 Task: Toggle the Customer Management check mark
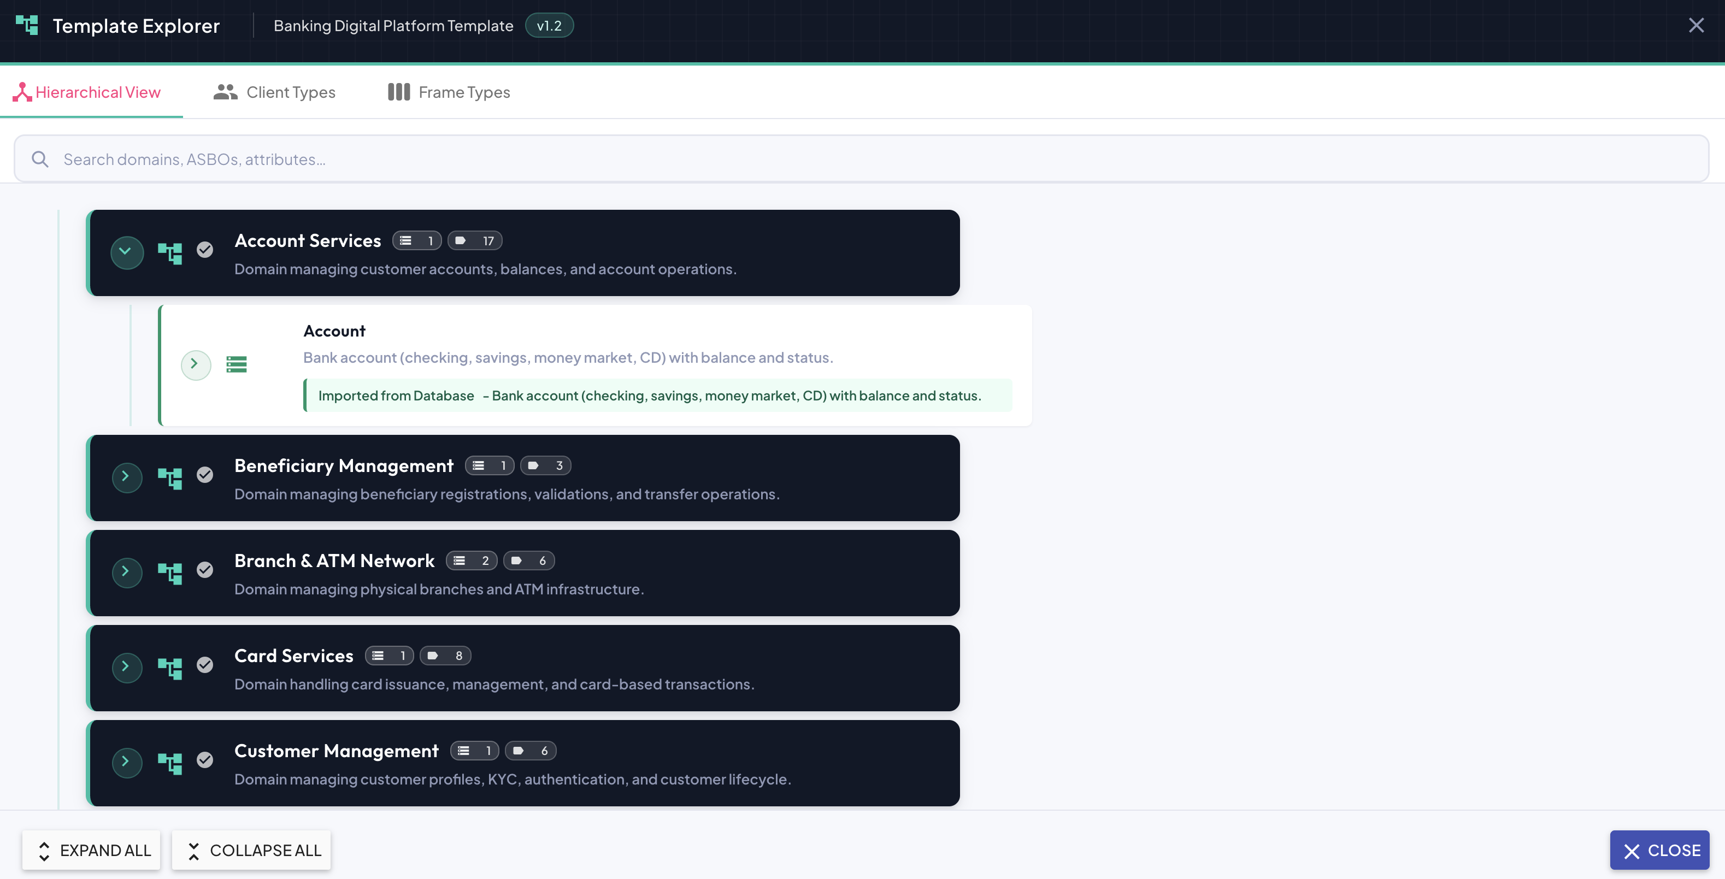point(205,760)
